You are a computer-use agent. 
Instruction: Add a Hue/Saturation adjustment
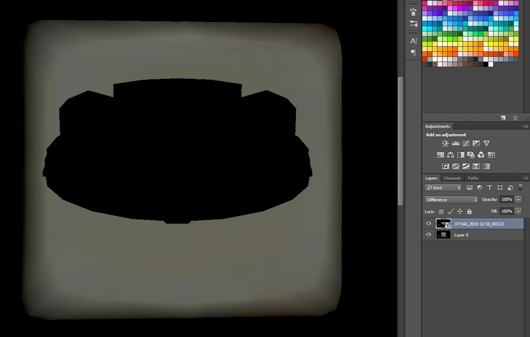(441, 155)
